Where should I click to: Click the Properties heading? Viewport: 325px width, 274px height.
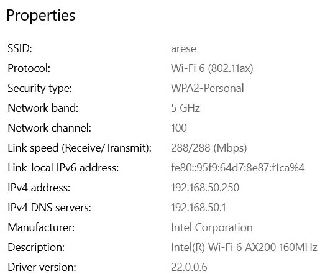click(x=41, y=16)
